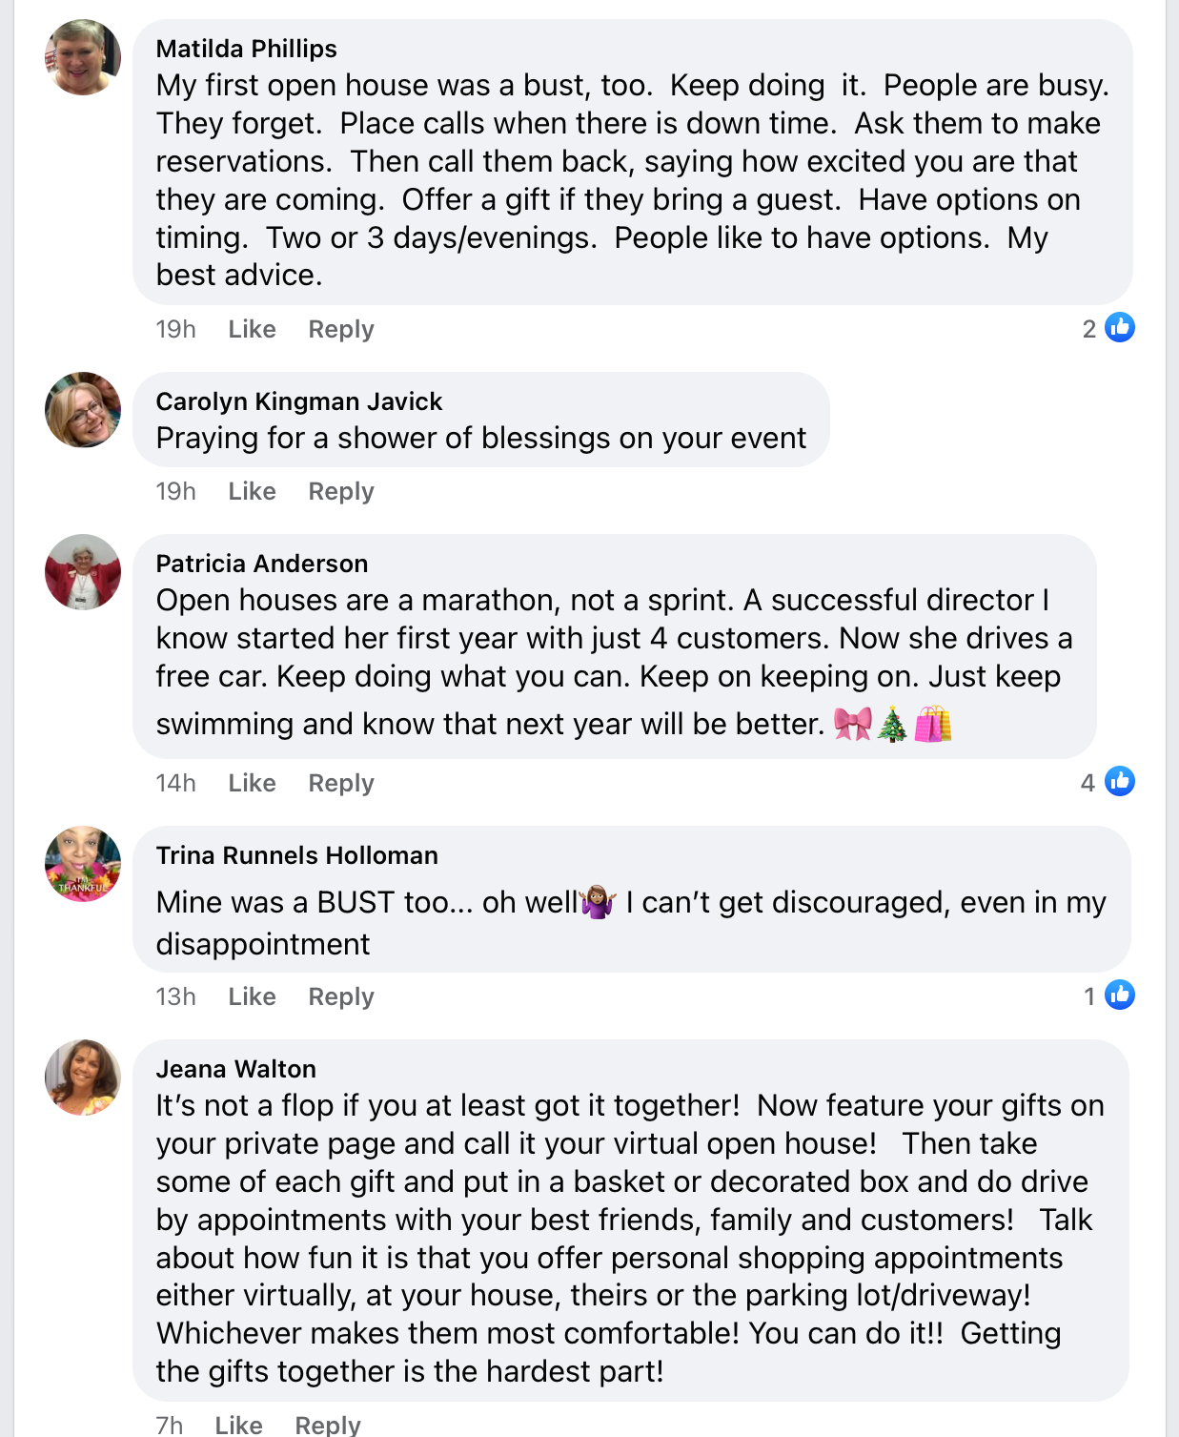Reply to Matilda Phillips' comment

point(341,330)
